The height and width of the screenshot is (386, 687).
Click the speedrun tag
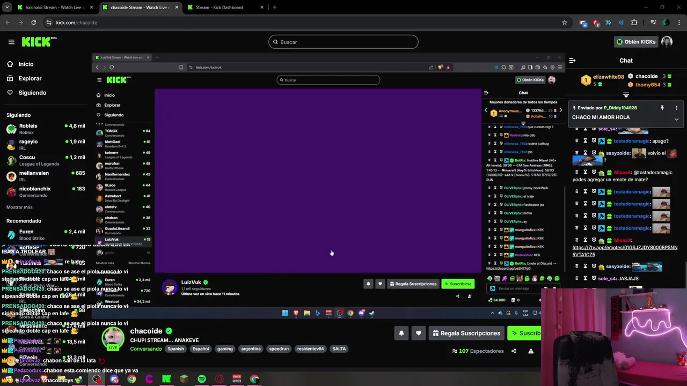(x=279, y=348)
